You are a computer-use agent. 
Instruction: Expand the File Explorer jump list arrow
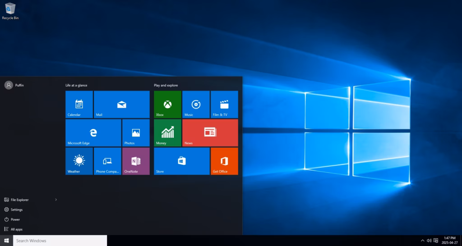[56, 200]
